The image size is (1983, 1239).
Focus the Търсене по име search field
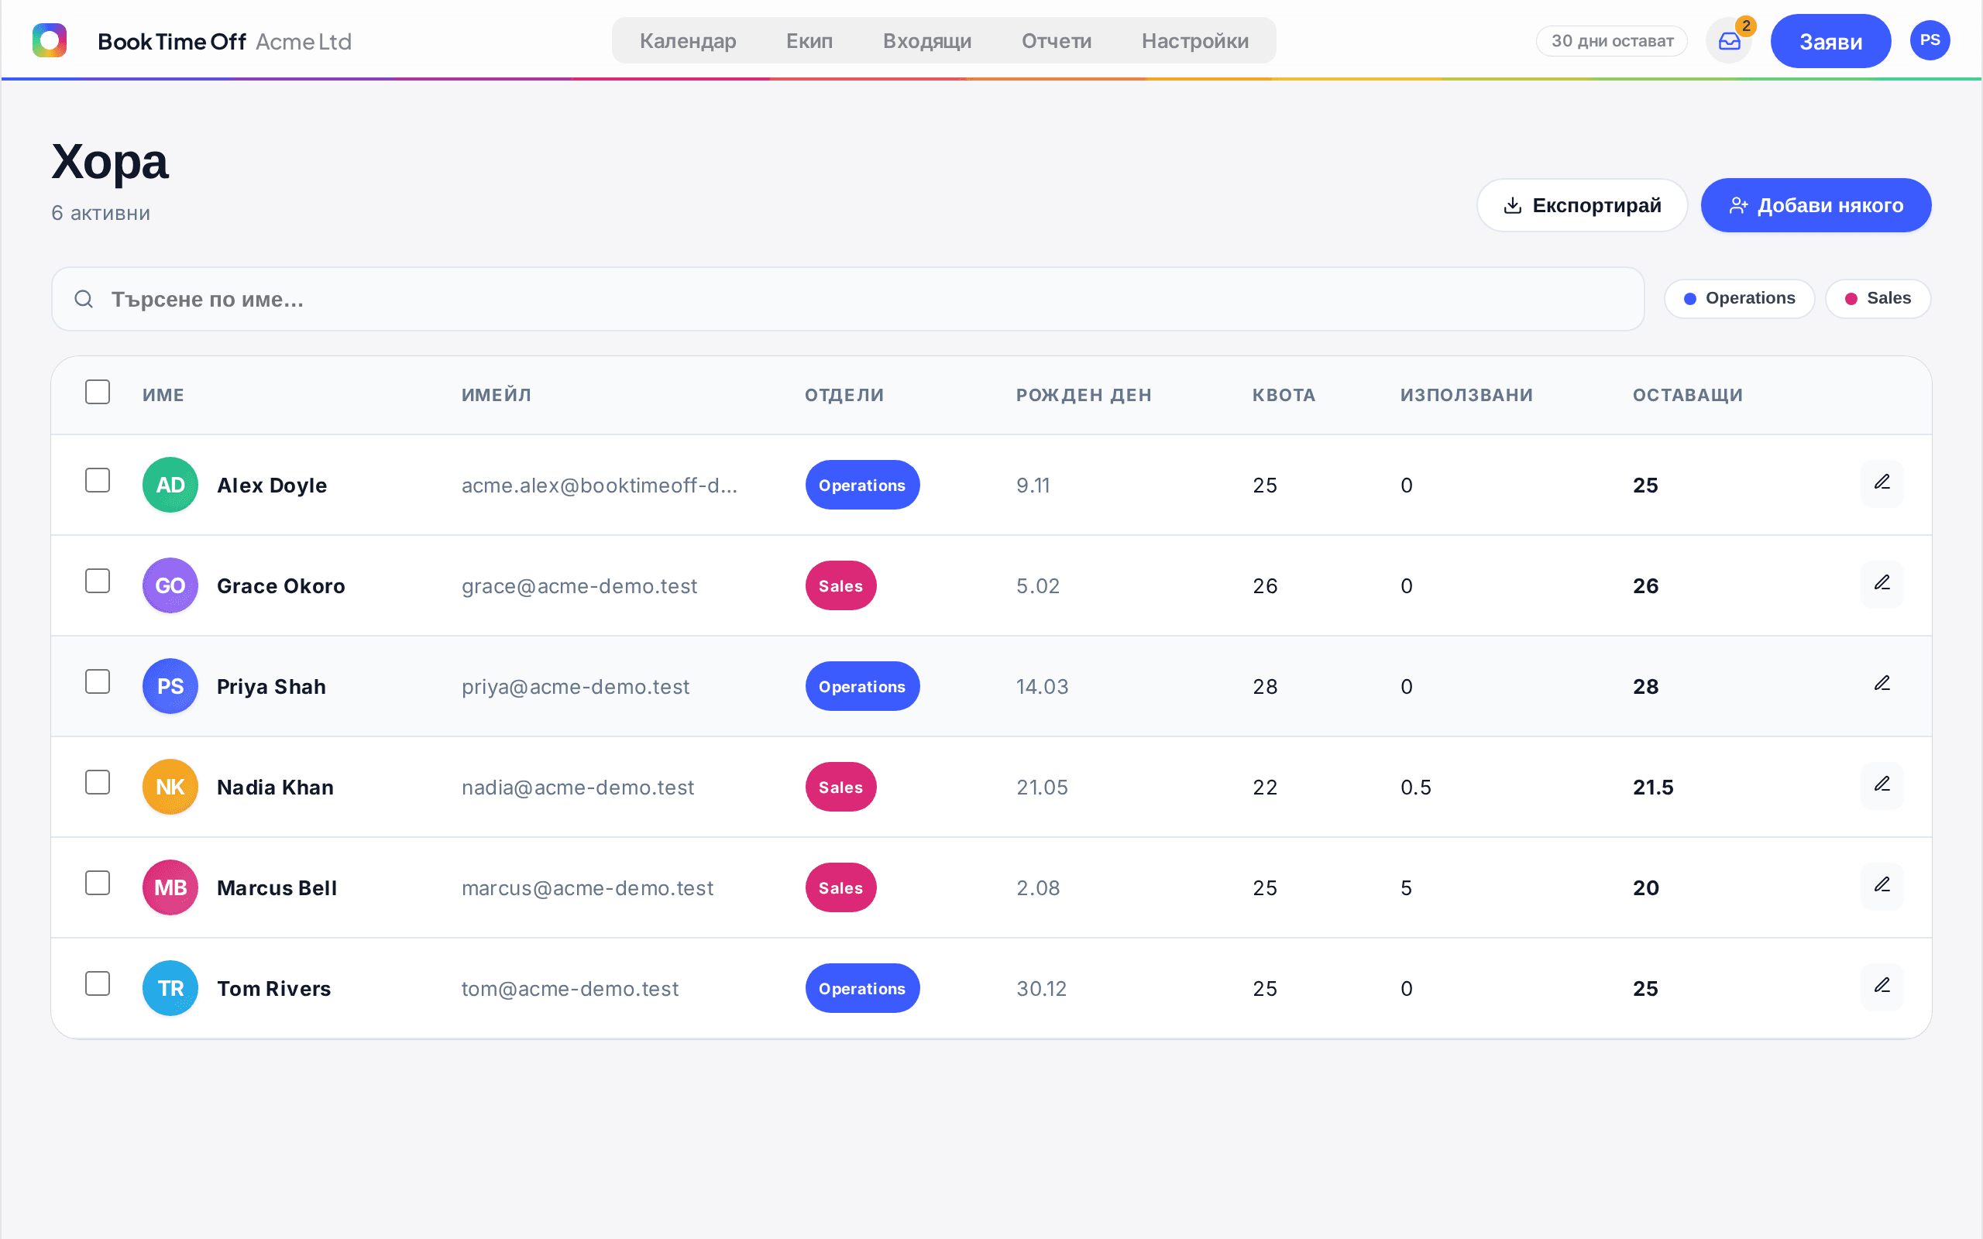click(x=847, y=299)
